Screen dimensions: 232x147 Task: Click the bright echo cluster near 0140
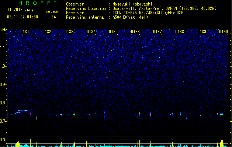tap(222, 114)
